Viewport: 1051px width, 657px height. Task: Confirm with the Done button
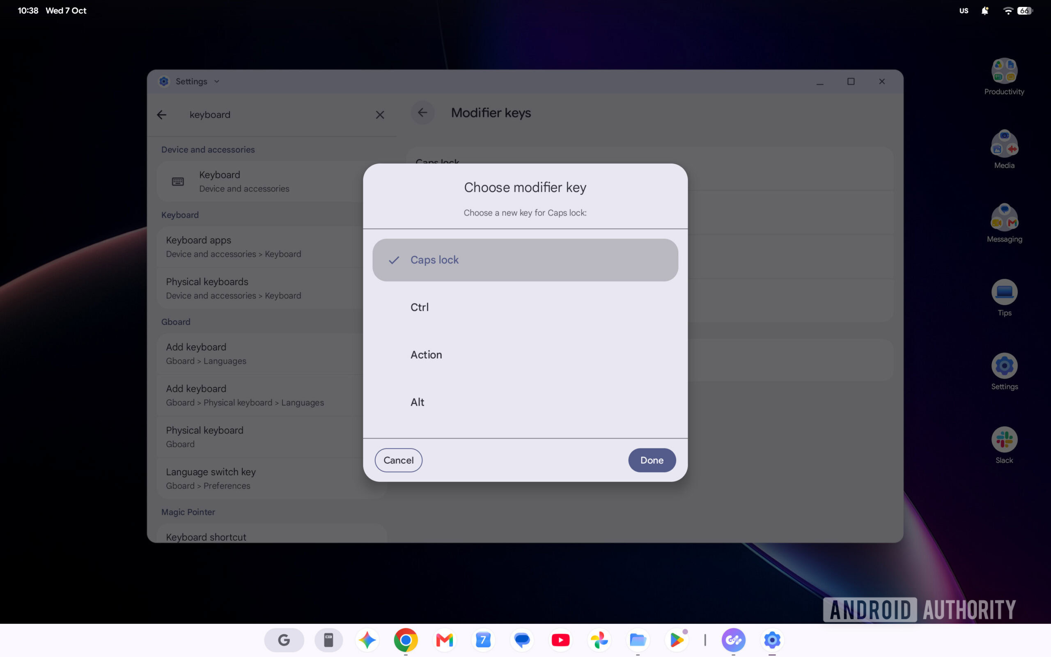[x=652, y=460]
